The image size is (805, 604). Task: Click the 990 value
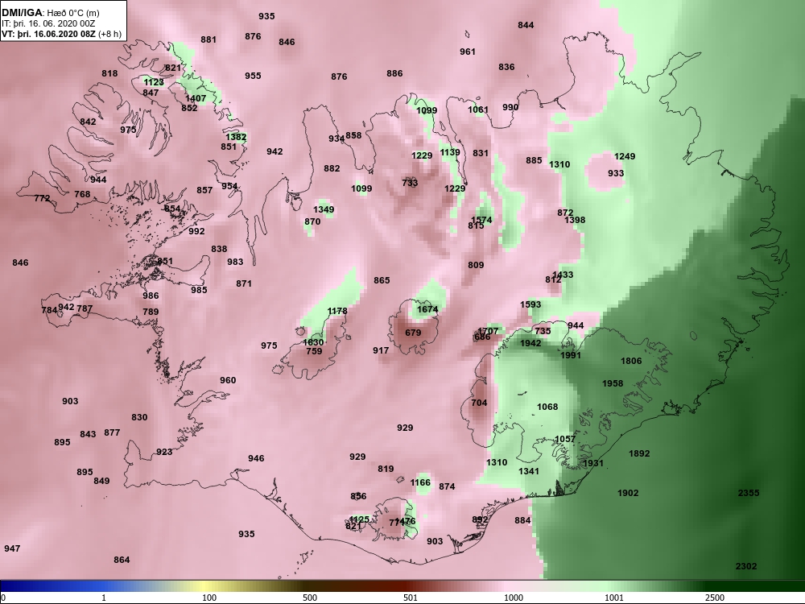click(x=510, y=107)
